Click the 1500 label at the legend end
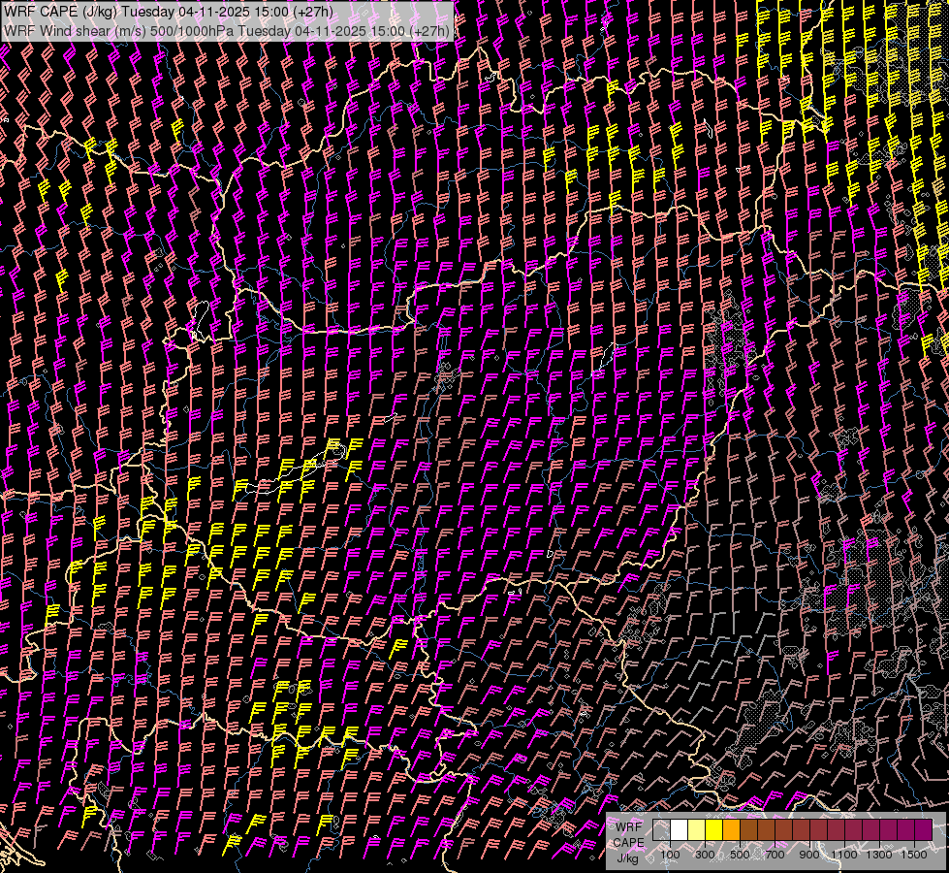949x873 pixels. (x=914, y=855)
